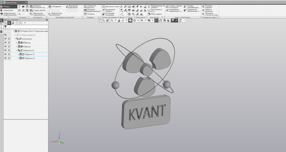The width and height of the screenshot is (286, 152).
Task: Toggle visibility of Деталь (2)
Action: point(5,58)
